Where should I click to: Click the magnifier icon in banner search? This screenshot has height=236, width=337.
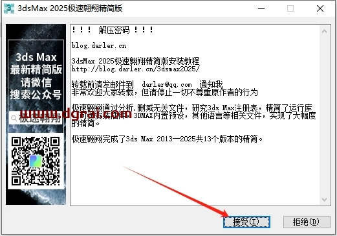point(14,118)
